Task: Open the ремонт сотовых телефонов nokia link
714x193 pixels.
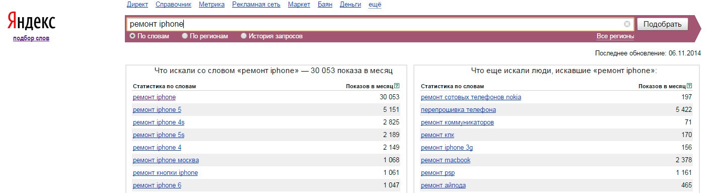Action: point(471,97)
